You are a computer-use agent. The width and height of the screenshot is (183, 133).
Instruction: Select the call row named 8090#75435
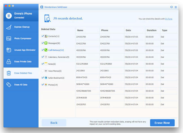(126, 77)
